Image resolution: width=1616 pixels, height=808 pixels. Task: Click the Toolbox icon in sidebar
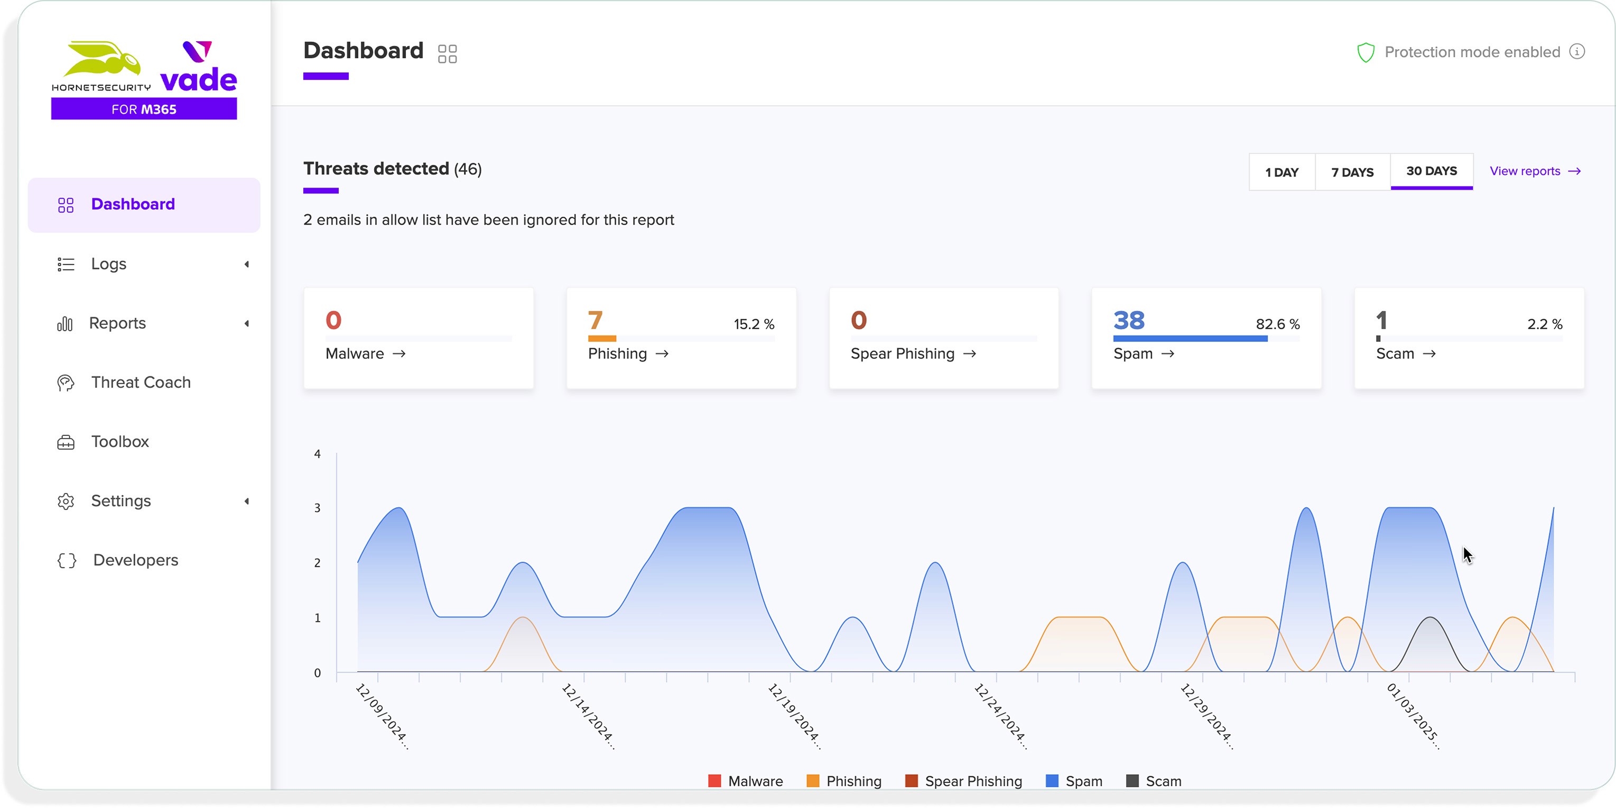pos(66,442)
